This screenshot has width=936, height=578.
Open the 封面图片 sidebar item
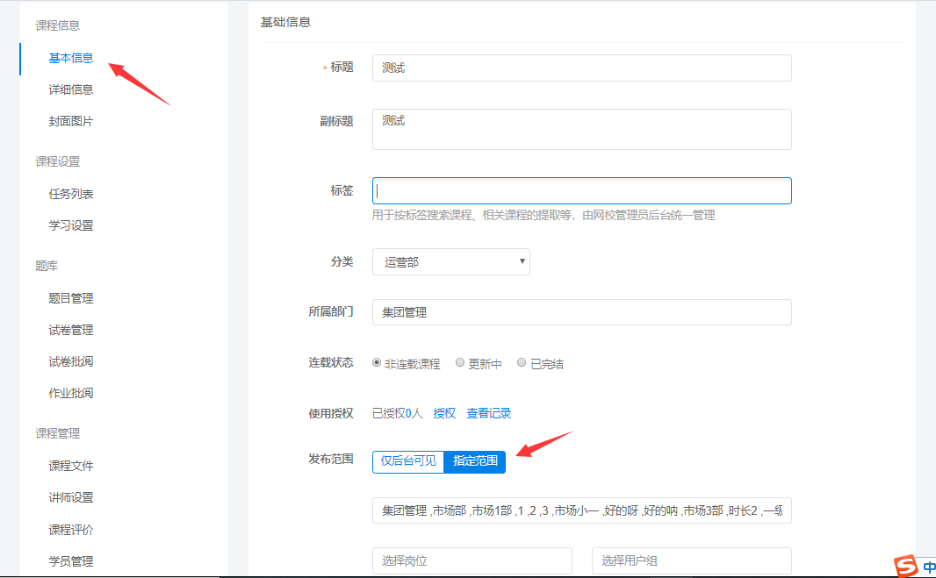[70, 121]
